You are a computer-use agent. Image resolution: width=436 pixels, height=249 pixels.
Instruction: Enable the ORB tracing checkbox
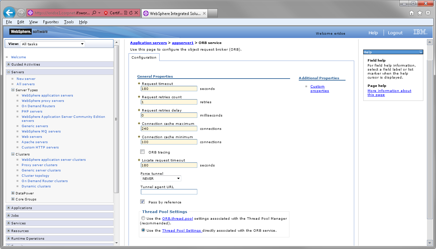[143, 152]
